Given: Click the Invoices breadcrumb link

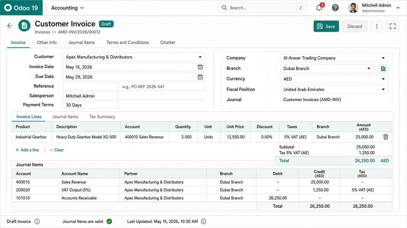Looking at the screenshot, I should [43, 32].
